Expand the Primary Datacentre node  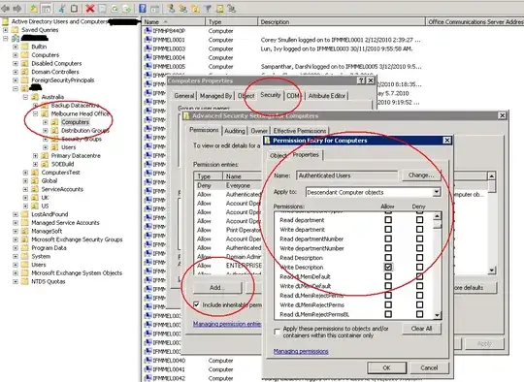coord(36,156)
